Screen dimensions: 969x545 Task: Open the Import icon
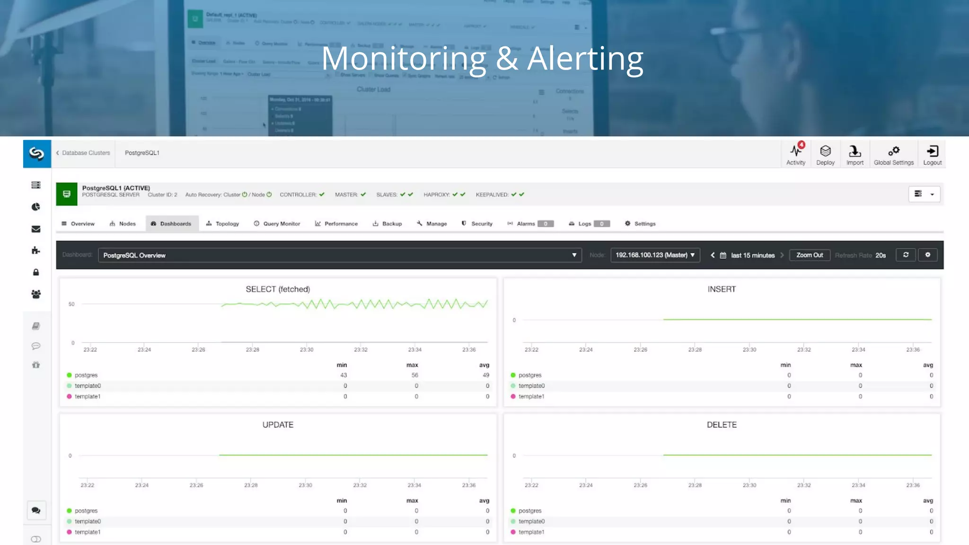tap(854, 155)
